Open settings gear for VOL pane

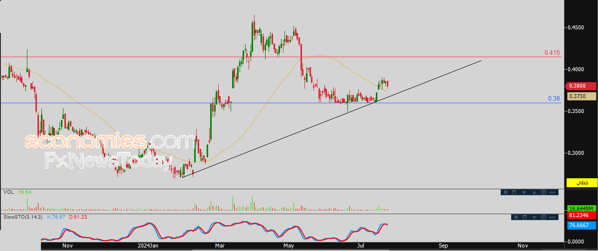(543, 192)
